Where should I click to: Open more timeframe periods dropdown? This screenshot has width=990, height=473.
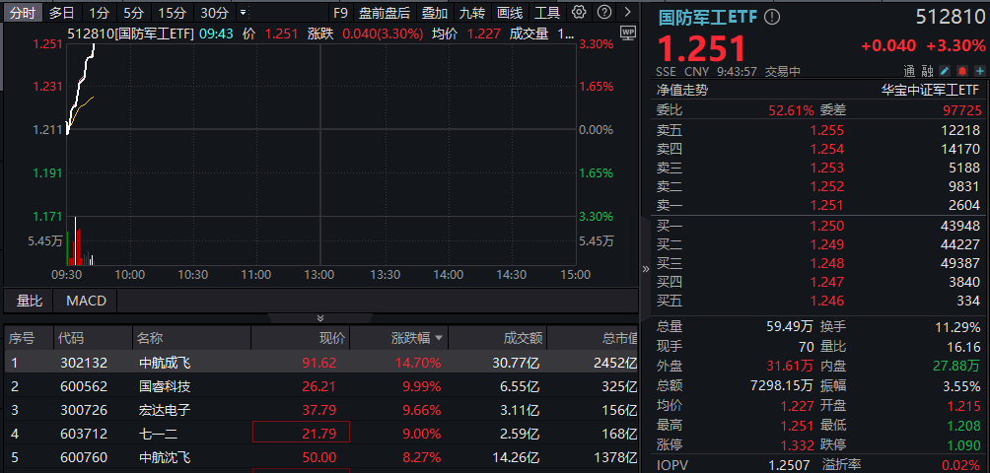[x=244, y=12]
